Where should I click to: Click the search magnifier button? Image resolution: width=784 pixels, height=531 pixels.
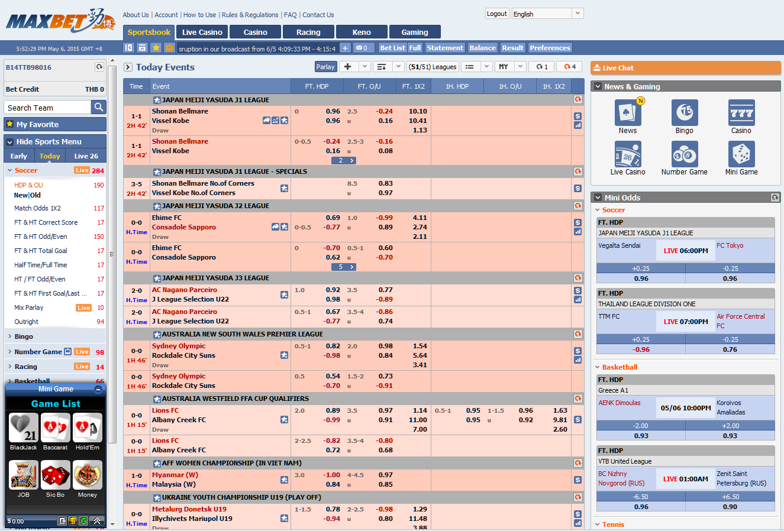coord(99,107)
